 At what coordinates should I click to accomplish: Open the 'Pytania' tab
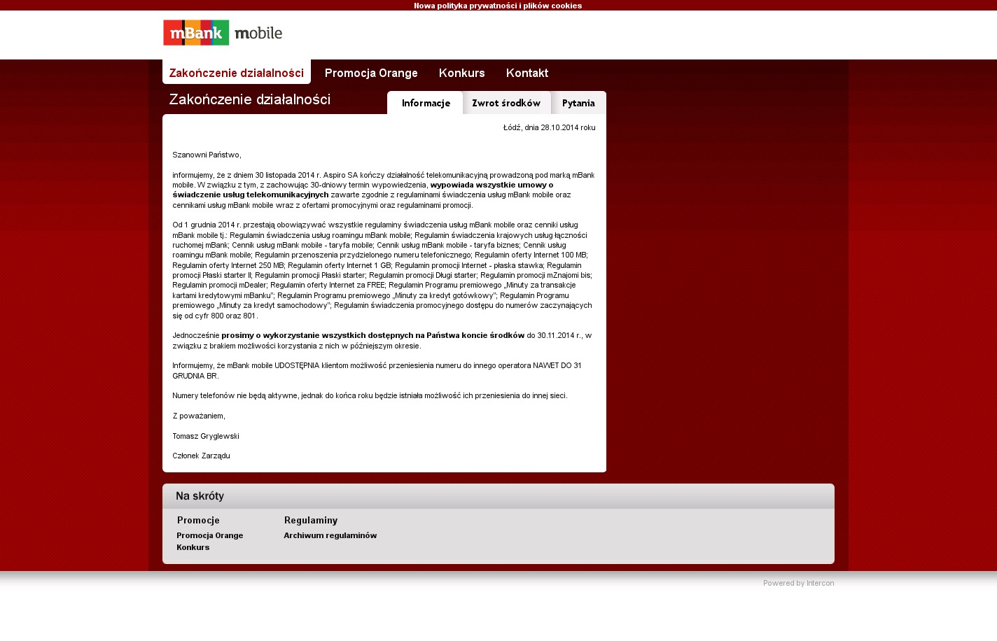[x=578, y=103]
